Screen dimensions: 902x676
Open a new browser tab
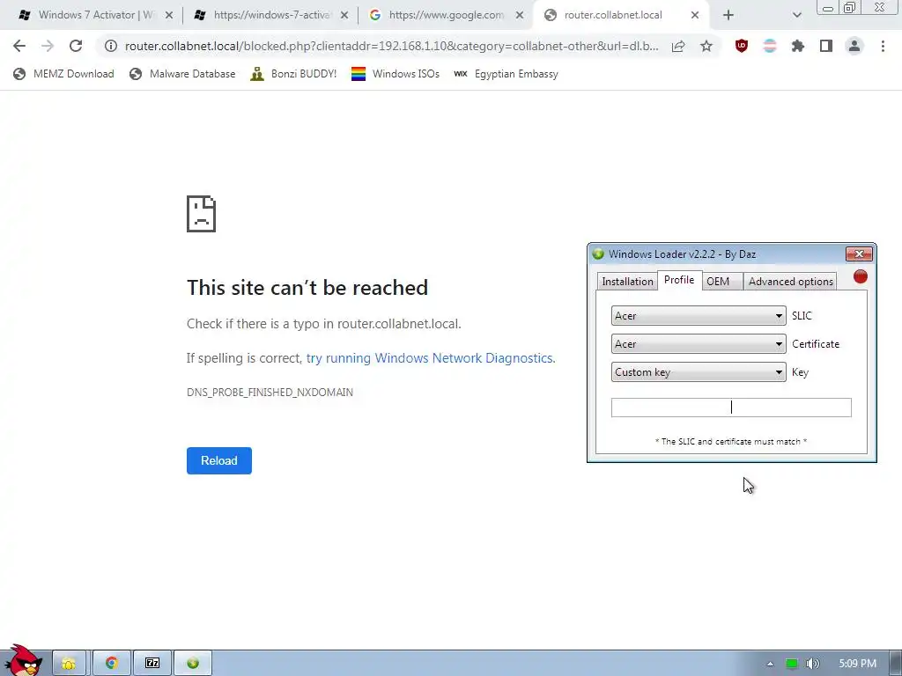[728, 16]
